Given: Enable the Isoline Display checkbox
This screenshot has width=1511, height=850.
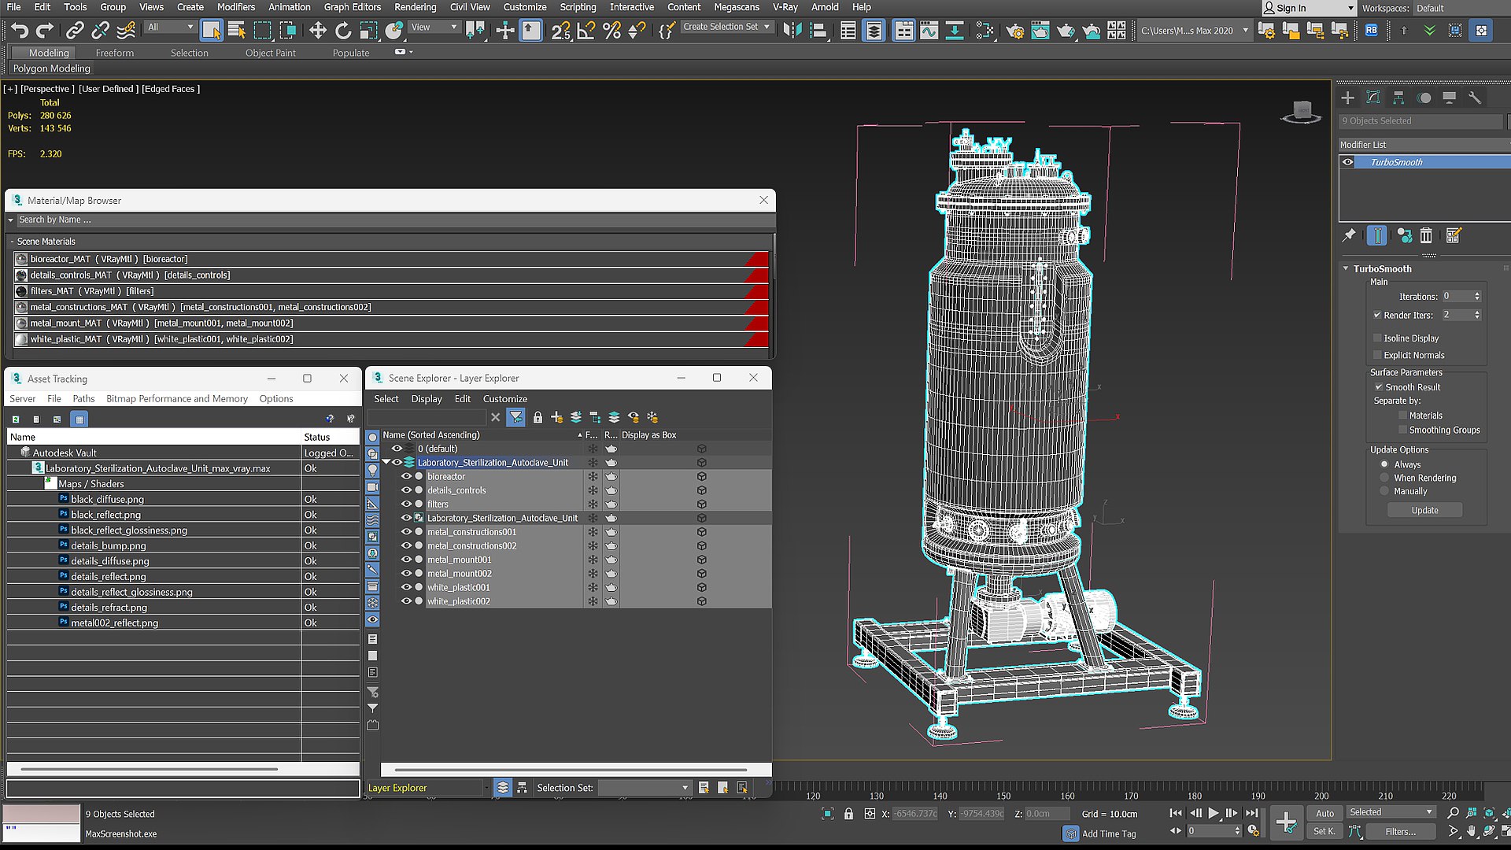Looking at the screenshot, I should pos(1377,338).
